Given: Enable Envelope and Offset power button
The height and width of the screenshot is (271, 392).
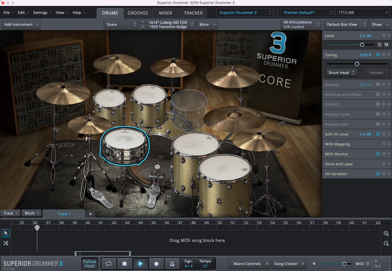Looking at the screenshot, I should pos(378,94).
